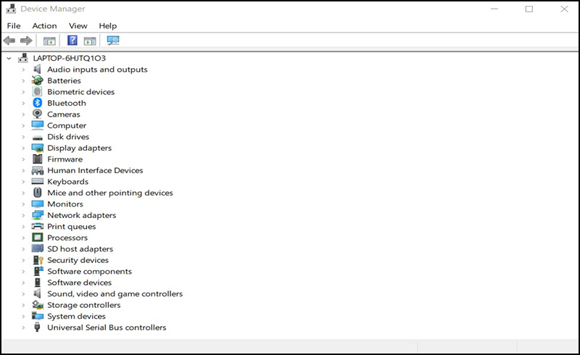Screen dimensions: 580x355
Task: Click the Cameras webcam icon
Action: (x=38, y=114)
